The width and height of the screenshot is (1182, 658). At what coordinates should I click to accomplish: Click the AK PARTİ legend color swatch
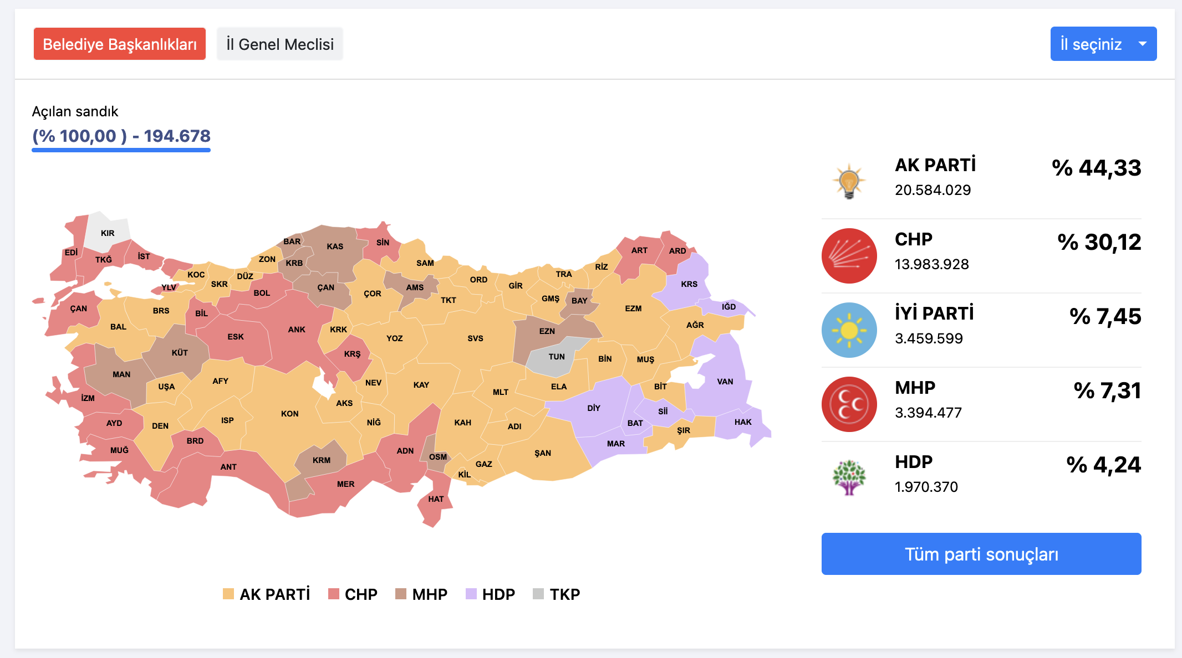228,594
